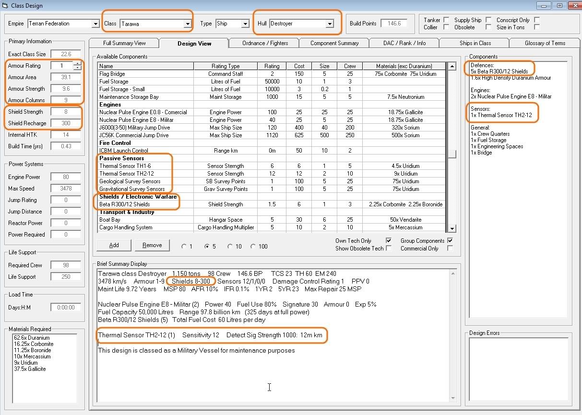Toggle the Tanker checkbox

[446, 20]
